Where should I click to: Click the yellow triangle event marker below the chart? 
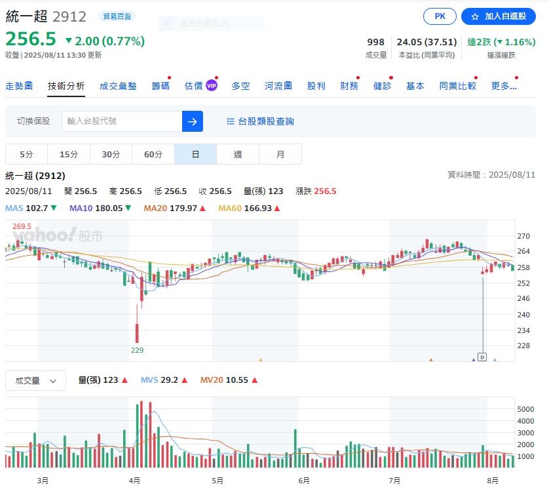point(261,361)
